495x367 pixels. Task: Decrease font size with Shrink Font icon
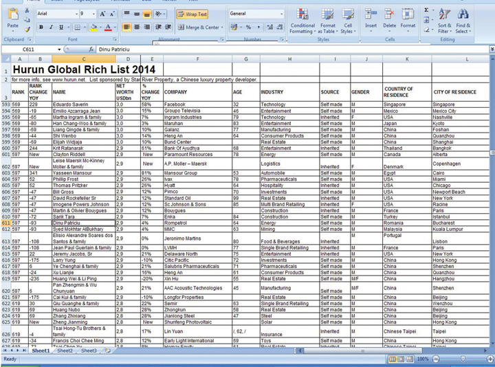pos(112,14)
